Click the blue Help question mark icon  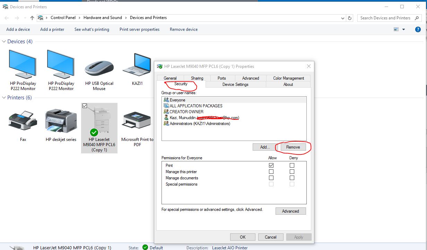(x=418, y=29)
